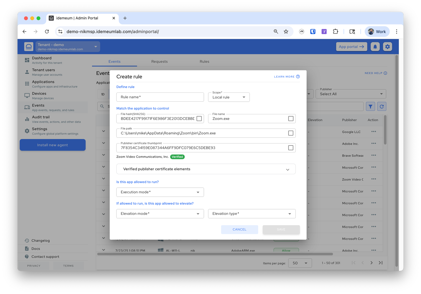
Task: Open Audit trail bar chart icon
Action: (x=27, y=119)
